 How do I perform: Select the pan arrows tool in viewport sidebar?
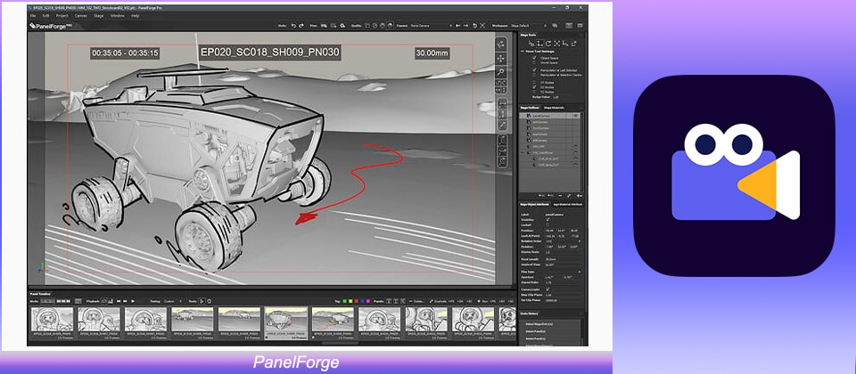click(x=501, y=59)
